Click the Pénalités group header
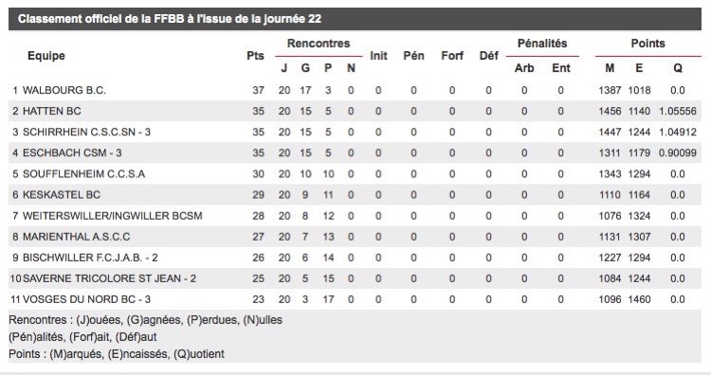 click(x=542, y=44)
